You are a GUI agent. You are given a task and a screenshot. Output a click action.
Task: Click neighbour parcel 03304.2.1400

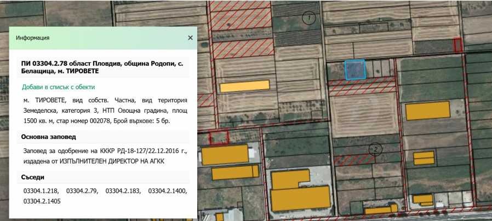click(168, 191)
